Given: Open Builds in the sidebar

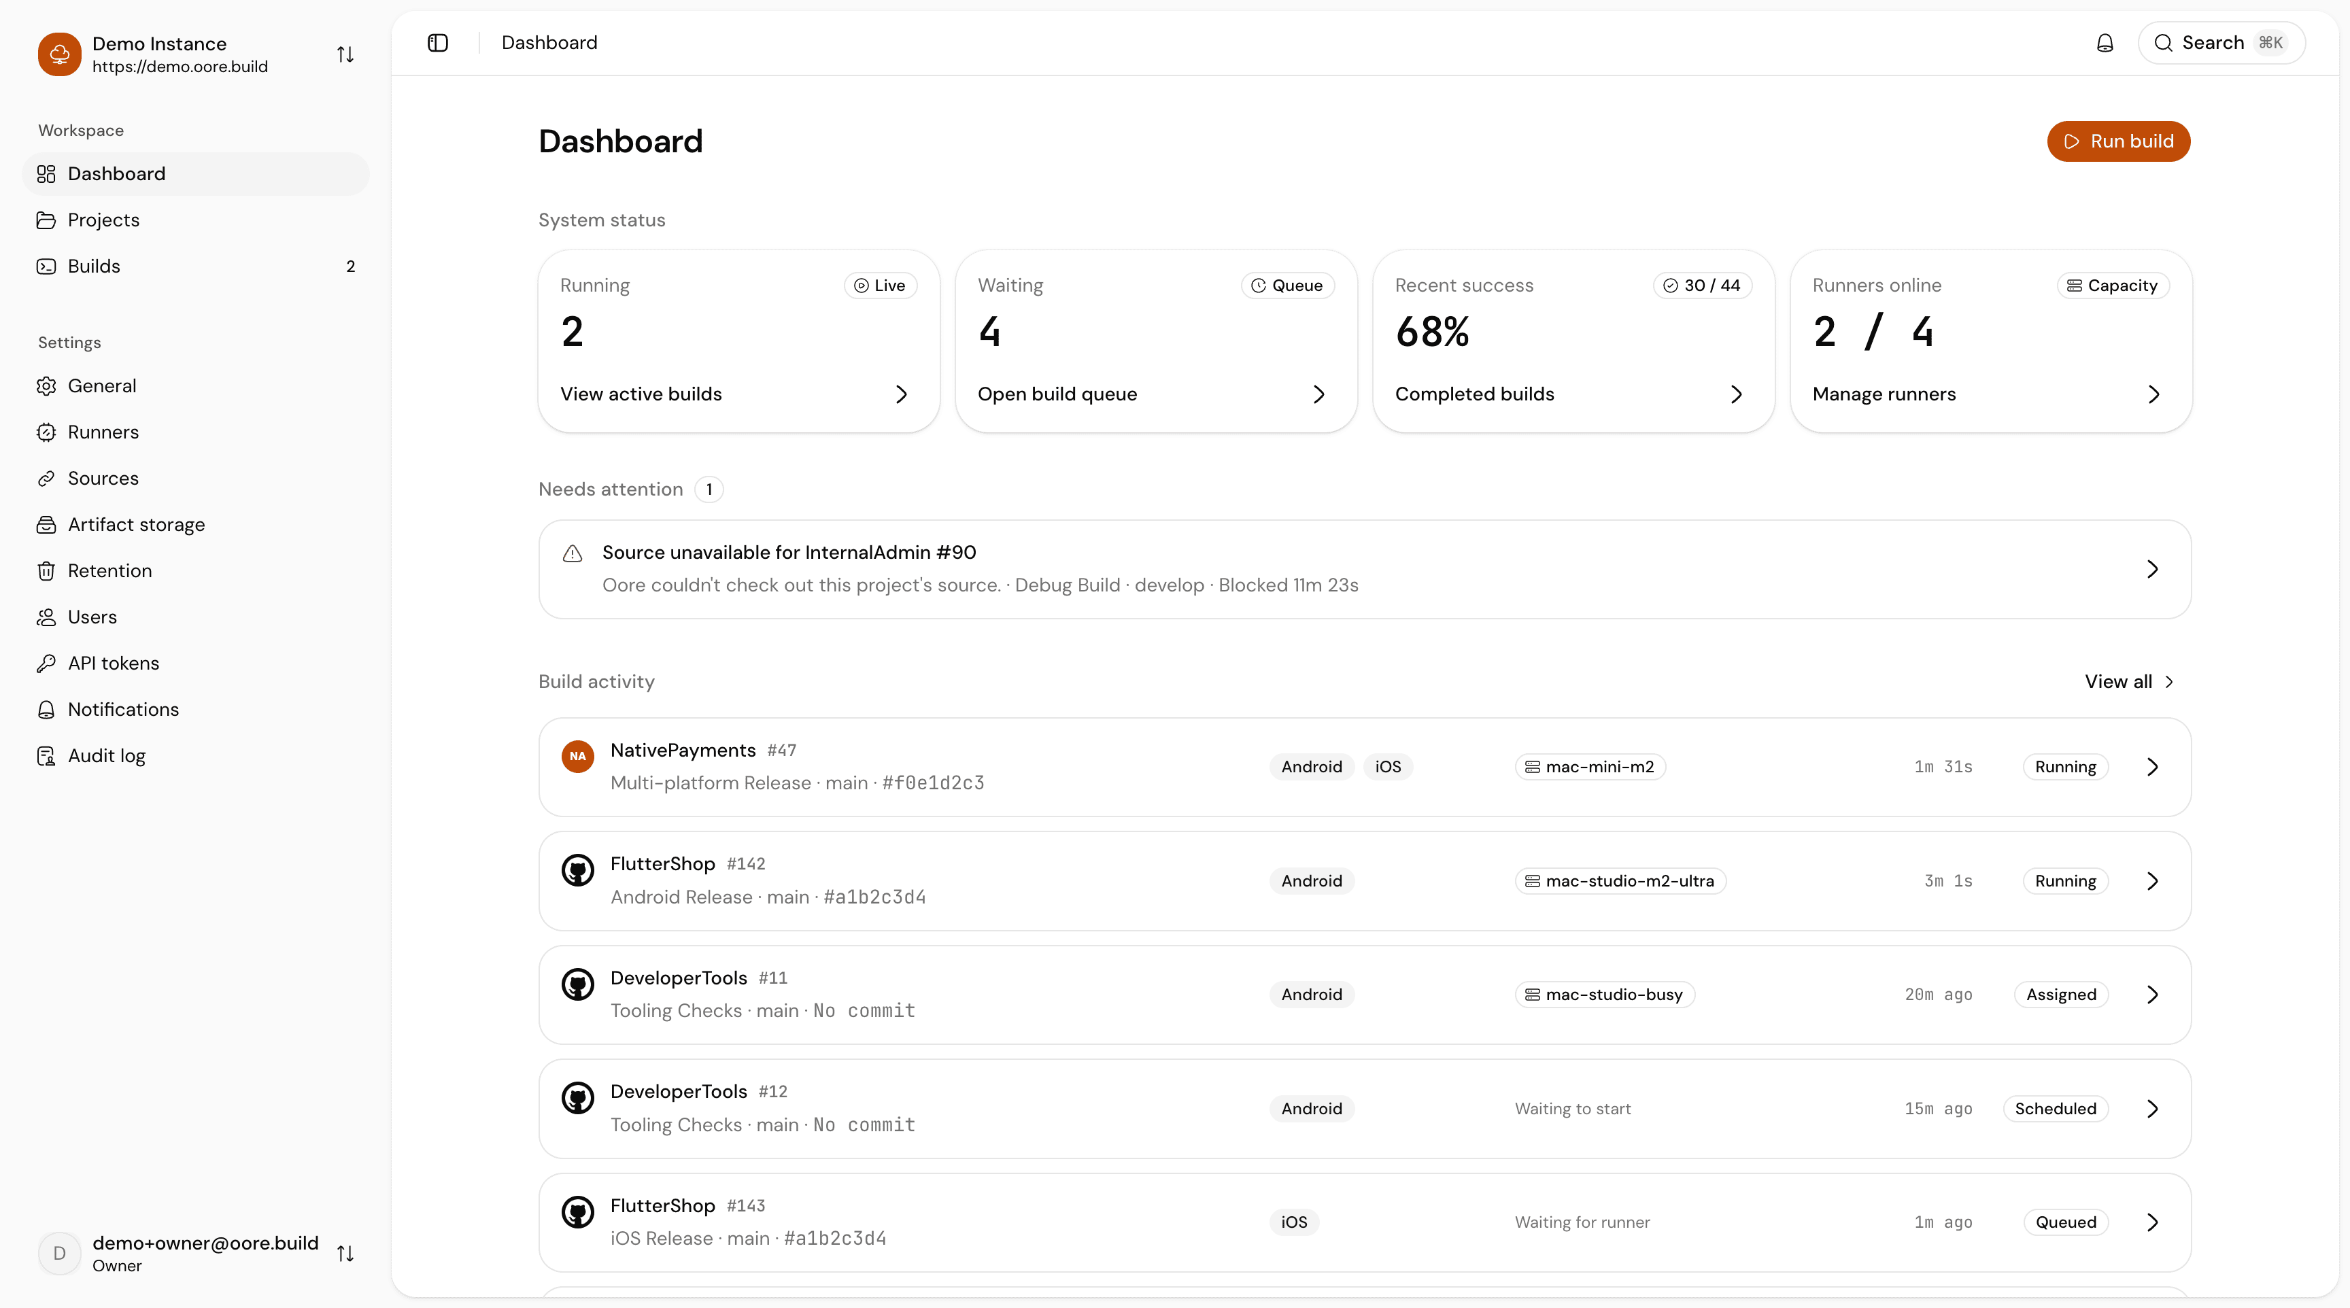Looking at the screenshot, I should coord(195,266).
